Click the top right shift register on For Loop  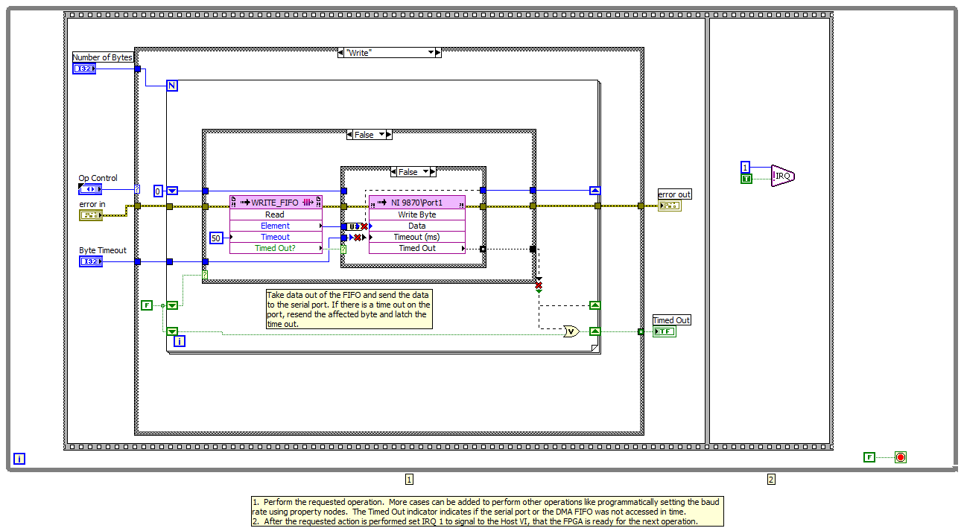594,191
